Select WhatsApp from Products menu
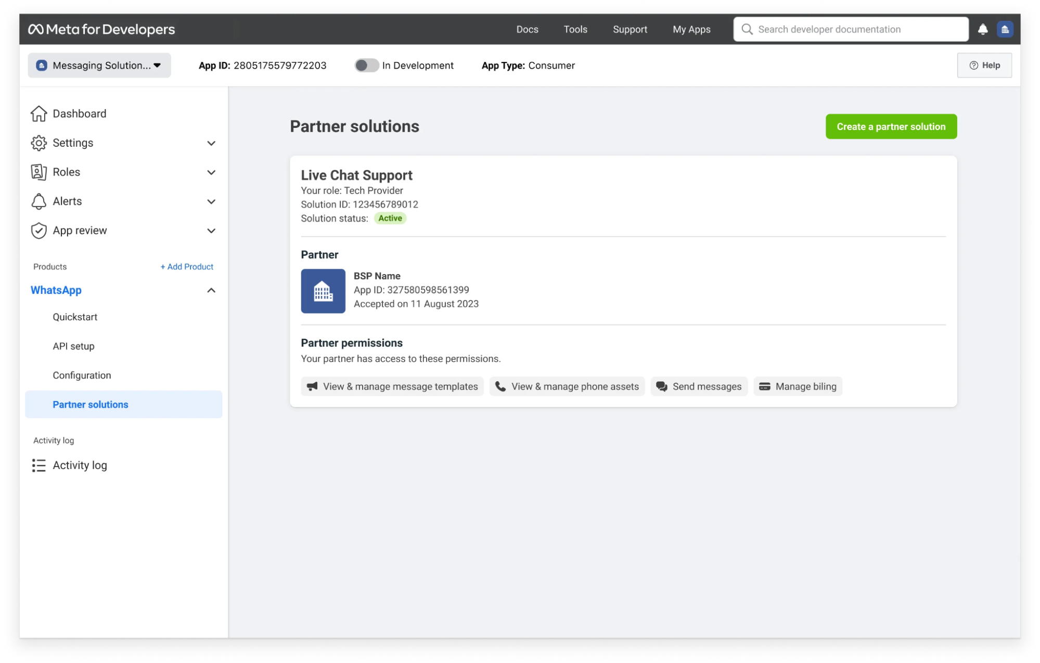The width and height of the screenshot is (1040, 663). coord(56,290)
